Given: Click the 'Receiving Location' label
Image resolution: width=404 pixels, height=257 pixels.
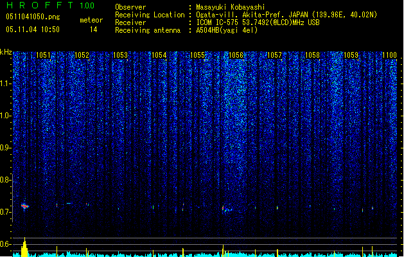Looking at the screenshot, I should (150, 15).
